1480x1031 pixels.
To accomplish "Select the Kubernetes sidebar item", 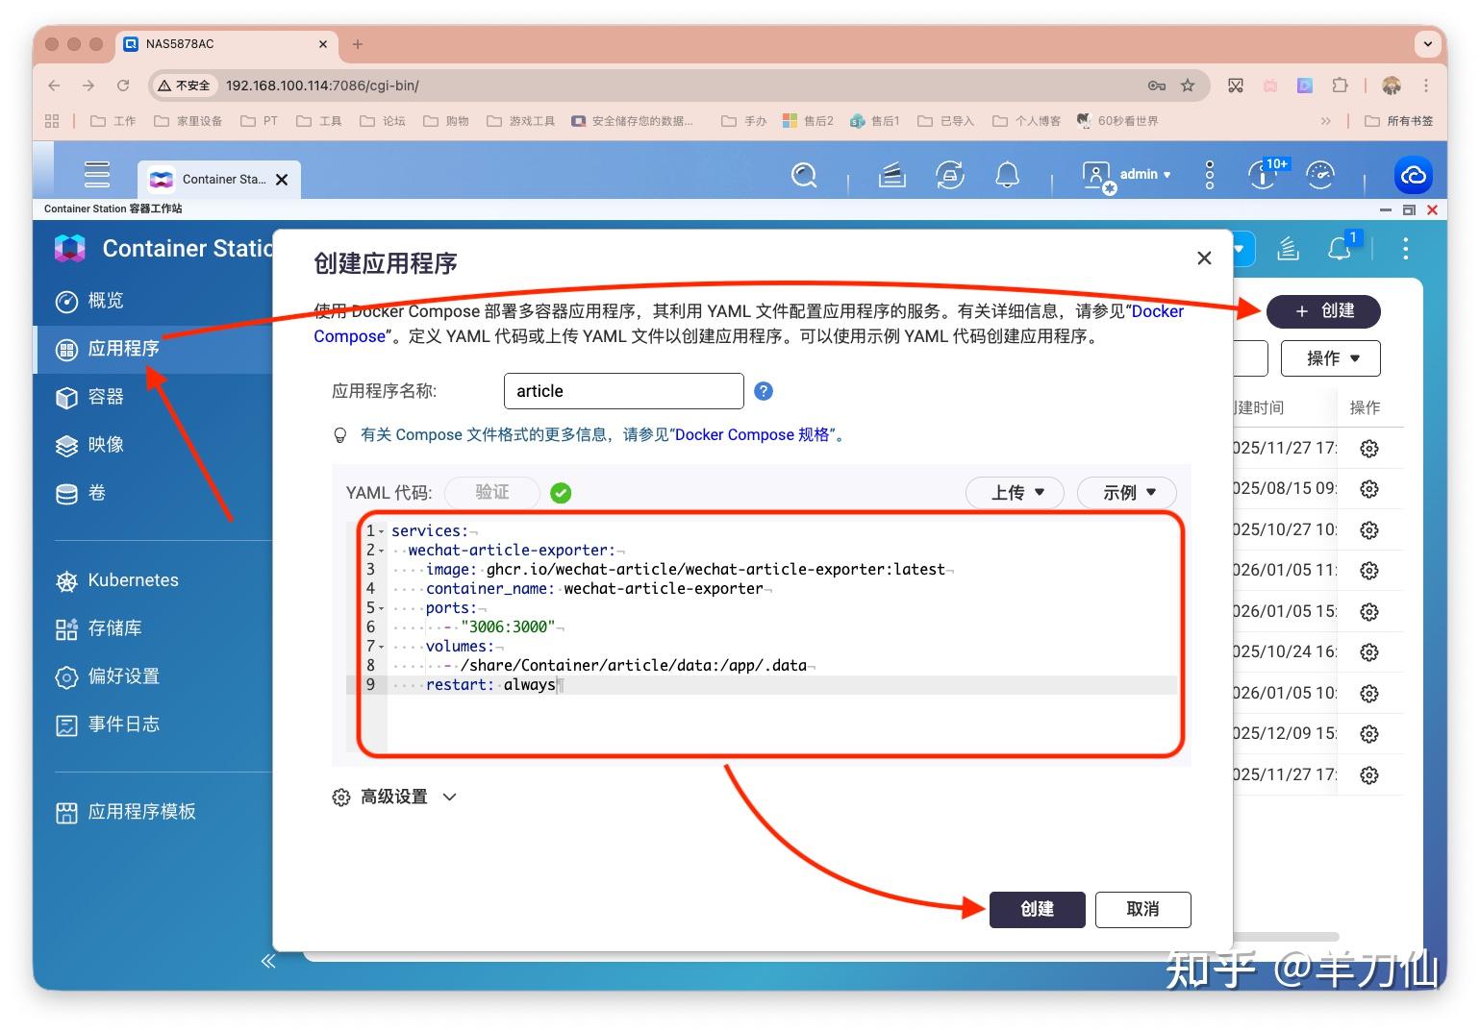I will tap(132, 580).
